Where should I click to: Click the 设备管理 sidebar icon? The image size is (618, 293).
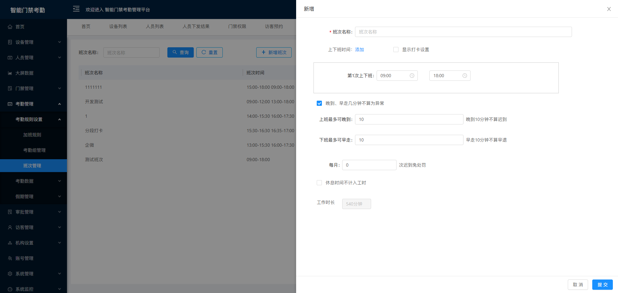[x=10, y=42]
